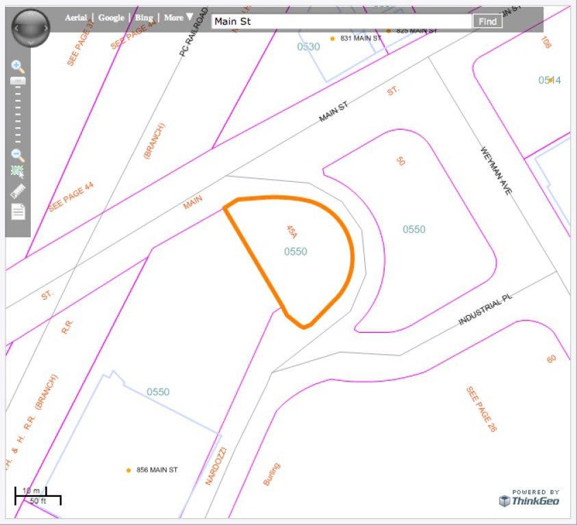Click the zoom slider handle
577x525 pixels.
(18, 81)
